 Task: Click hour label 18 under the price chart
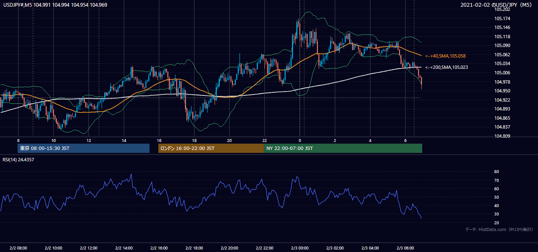click(x=194, y=140)
